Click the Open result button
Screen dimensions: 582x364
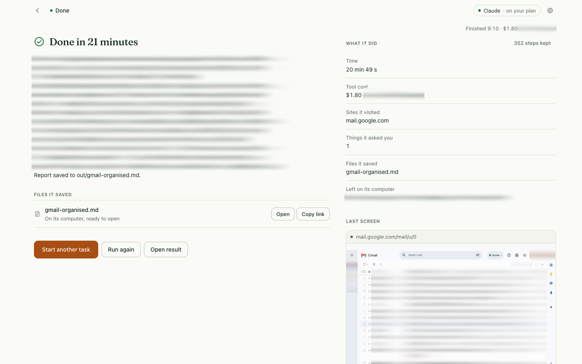click(166, 250)
